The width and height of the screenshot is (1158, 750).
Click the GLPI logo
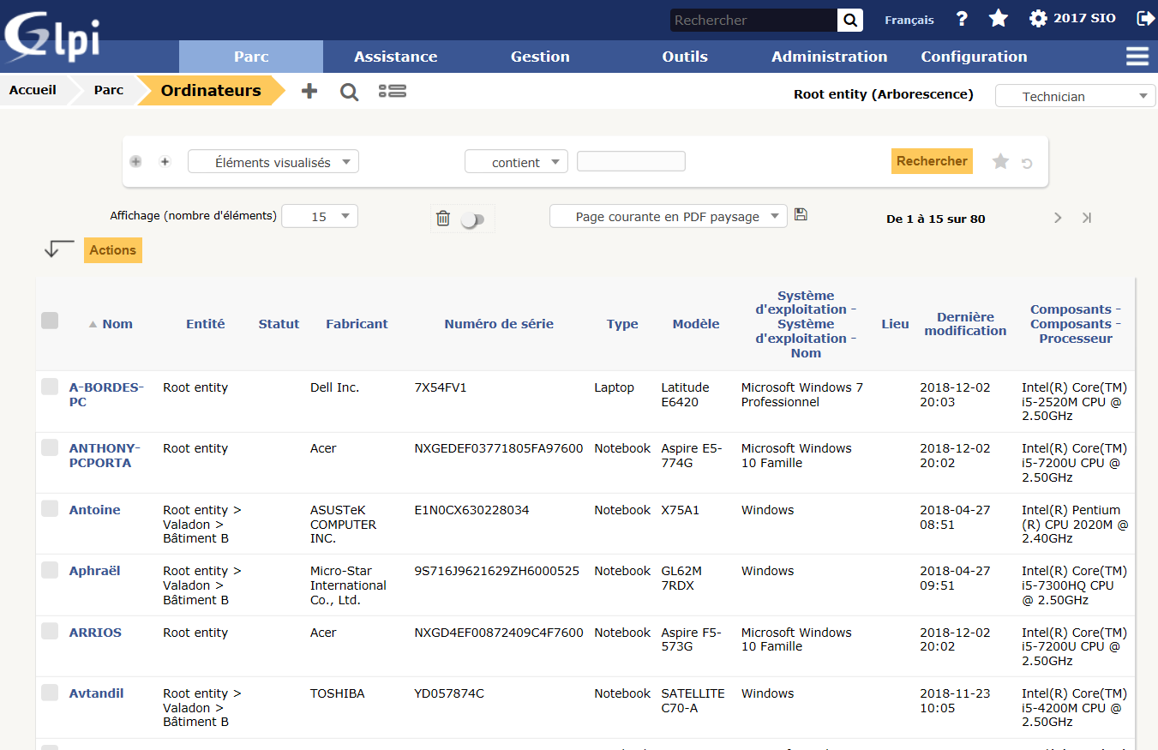(x=53, y=38)
